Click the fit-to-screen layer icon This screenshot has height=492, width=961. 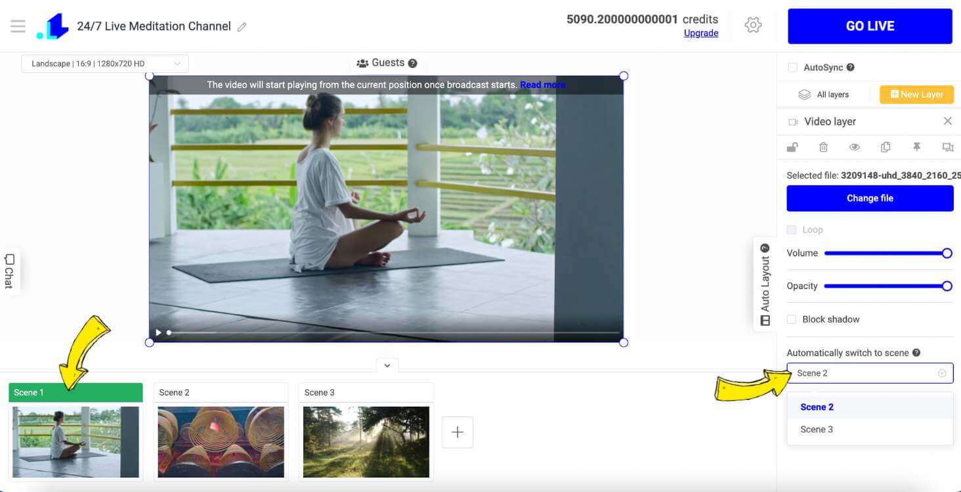(x=947, y=147)
